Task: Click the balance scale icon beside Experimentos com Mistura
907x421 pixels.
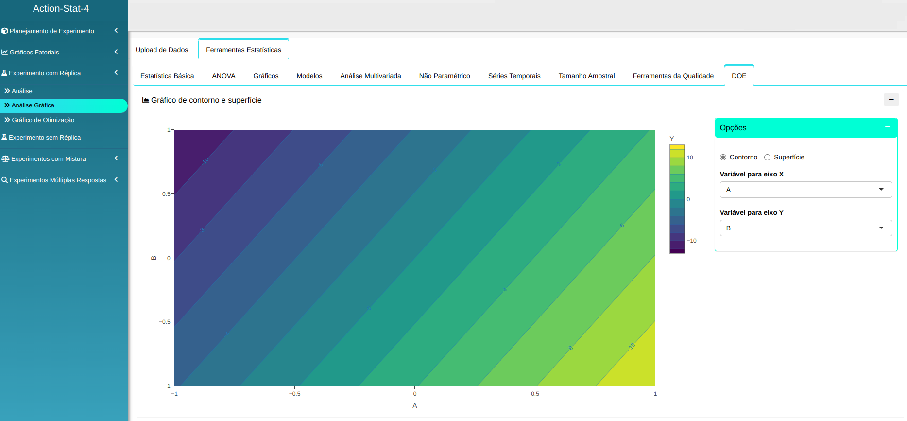Action: coord(5,158)
